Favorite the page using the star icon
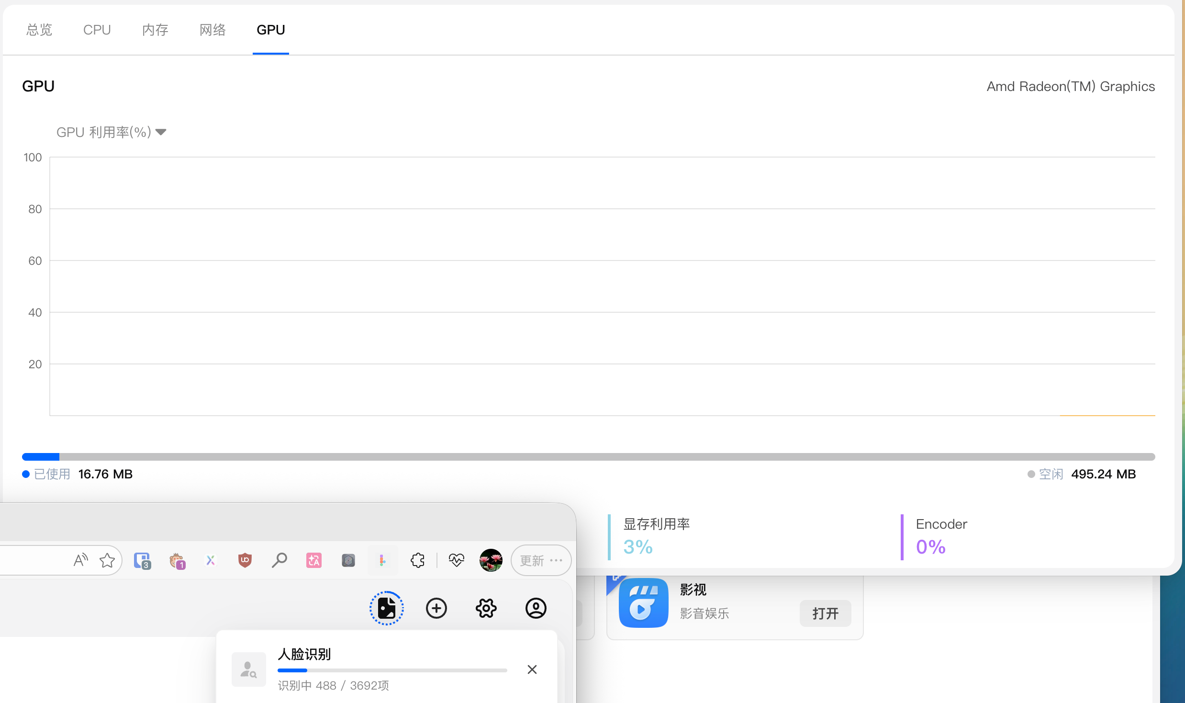This screenshot has width=1185, height=703. (x=107, y=560)
